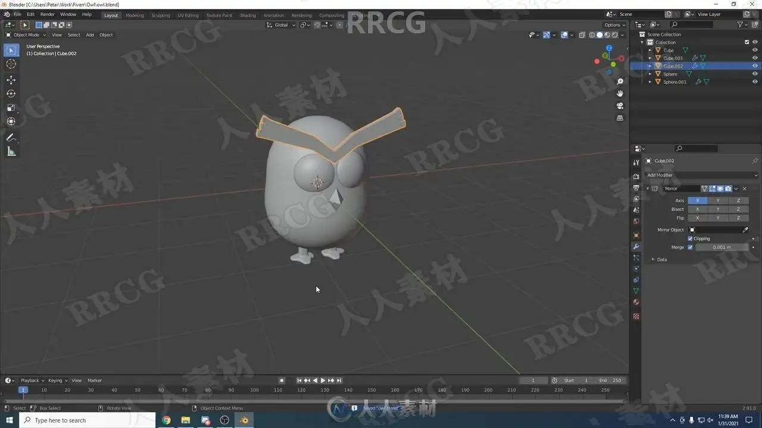762x428 pixels.
Task: Pick the Measure ruler tool
Action: coord(11,152)
